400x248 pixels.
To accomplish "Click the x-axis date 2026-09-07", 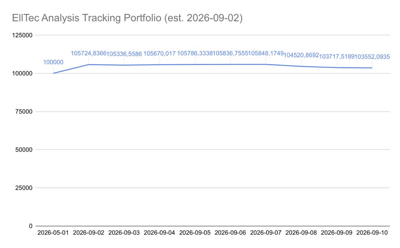I will tap(266, 233).
